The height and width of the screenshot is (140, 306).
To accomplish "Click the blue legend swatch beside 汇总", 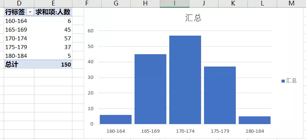I will 283,81.
